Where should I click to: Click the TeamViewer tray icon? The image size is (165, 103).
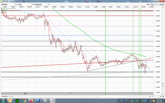pyautogui.click(x=145, y=101)
